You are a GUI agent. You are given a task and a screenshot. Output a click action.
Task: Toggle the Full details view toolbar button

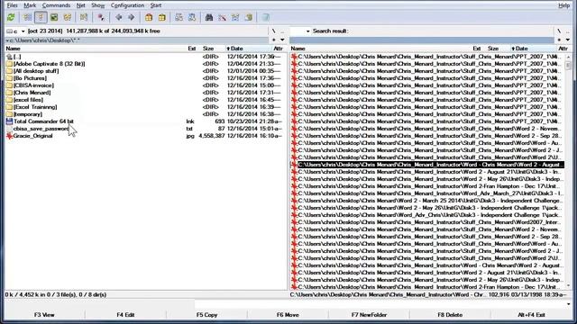[41, 17]
